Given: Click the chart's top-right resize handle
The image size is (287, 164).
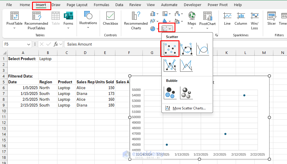Looking at the screenshot, I should click(x=269, y=76).
